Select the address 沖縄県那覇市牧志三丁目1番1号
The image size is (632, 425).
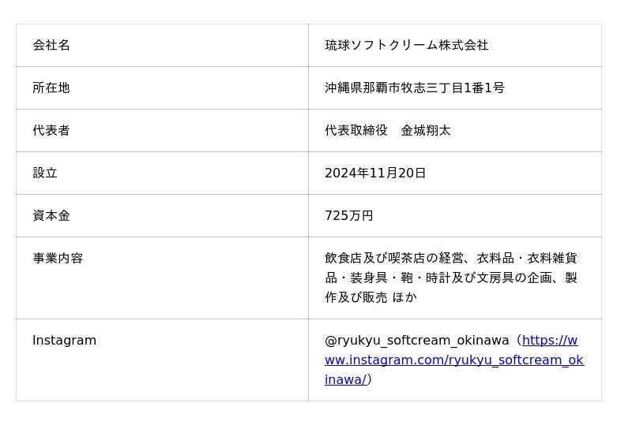[415, 88]
